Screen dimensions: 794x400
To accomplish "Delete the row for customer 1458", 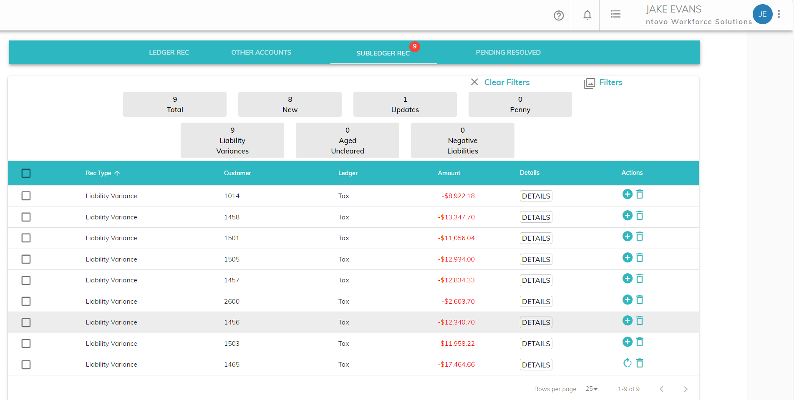I will point(640,216).
